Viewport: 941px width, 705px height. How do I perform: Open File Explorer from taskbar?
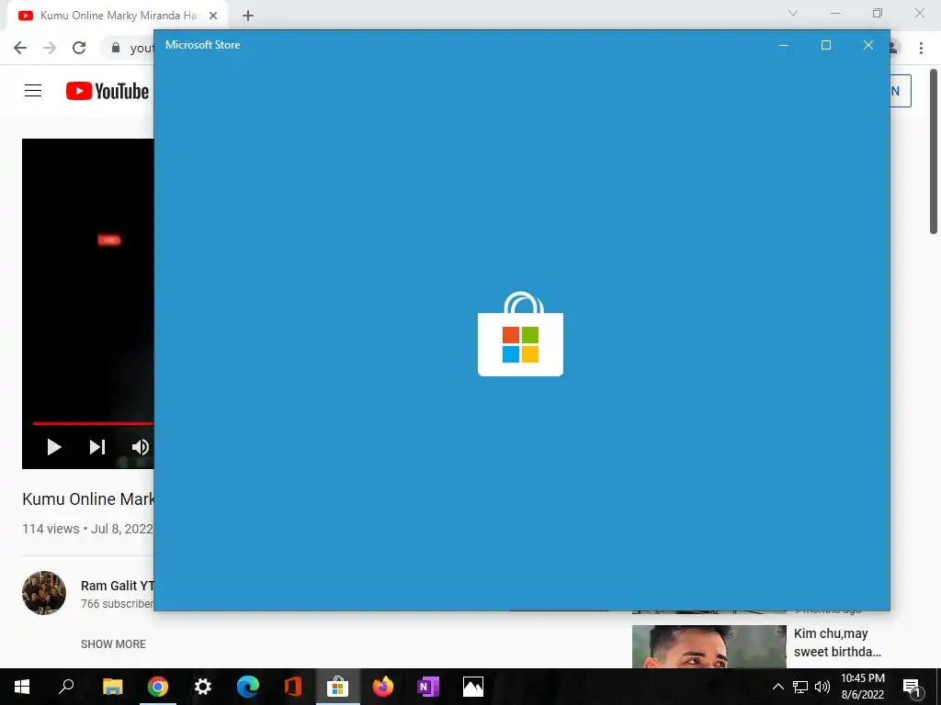point(113,687)
